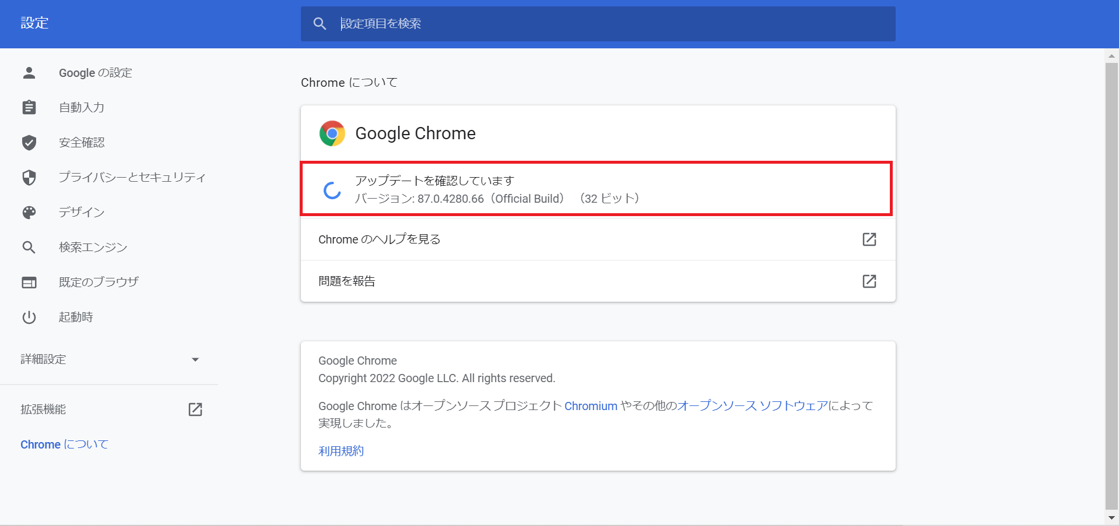
Task: Open Chrome のヘルプを見る row
Action: point(598,239)
